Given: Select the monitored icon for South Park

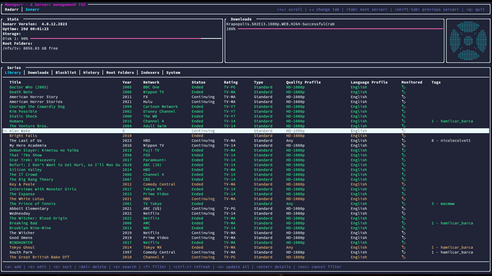Looking at the screenshot, I should pyautogui.click(x=404, y=252).
